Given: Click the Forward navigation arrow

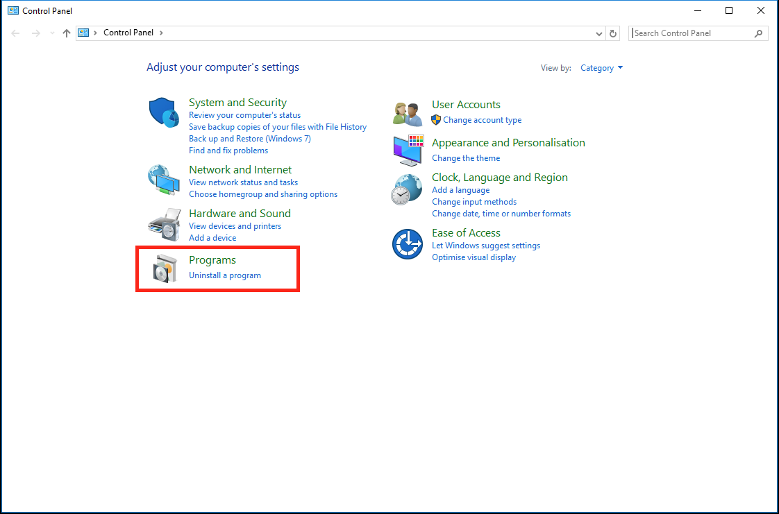Looking at the screenshot, I should pyautogui.click(x=35, y=33).
